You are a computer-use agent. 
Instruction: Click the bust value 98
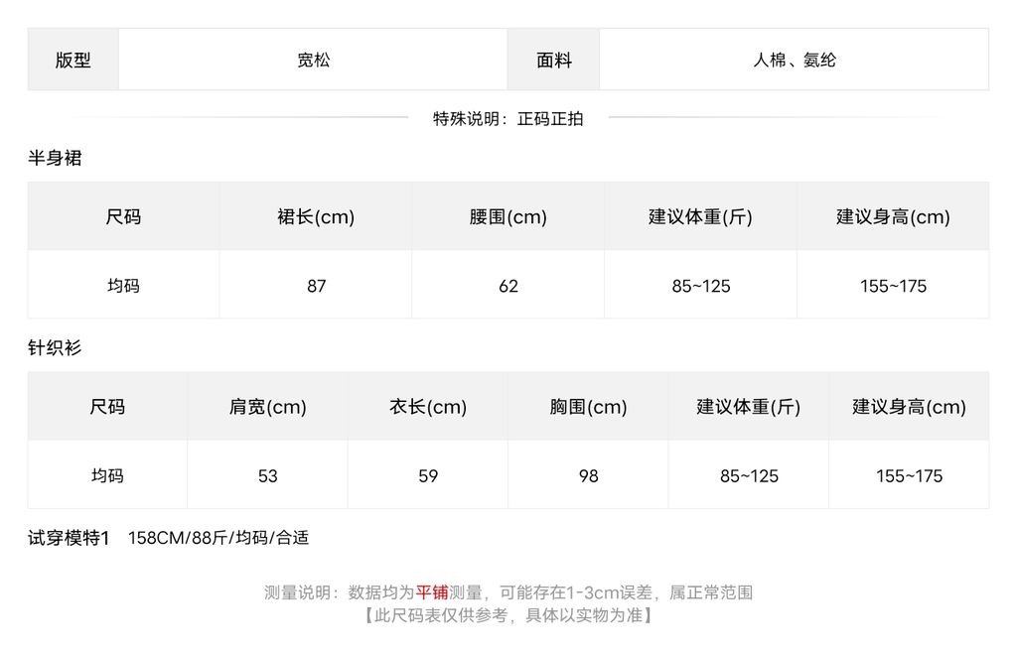(588, 474)
